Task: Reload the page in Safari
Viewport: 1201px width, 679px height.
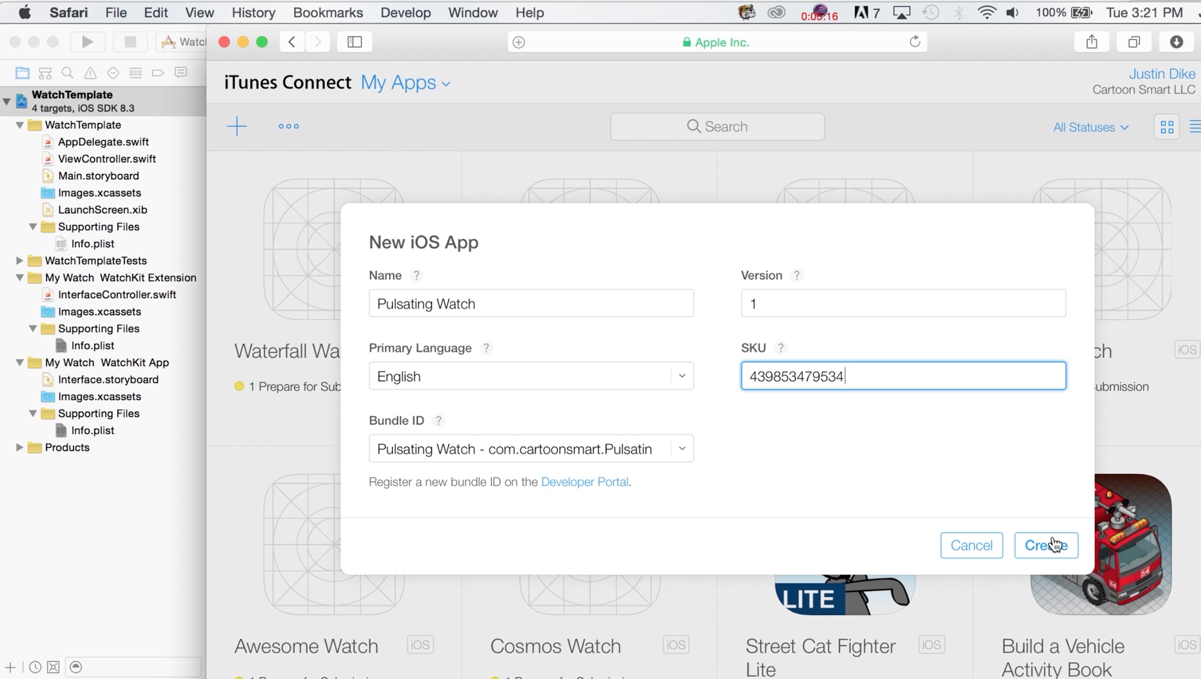Action: (915, 42)
